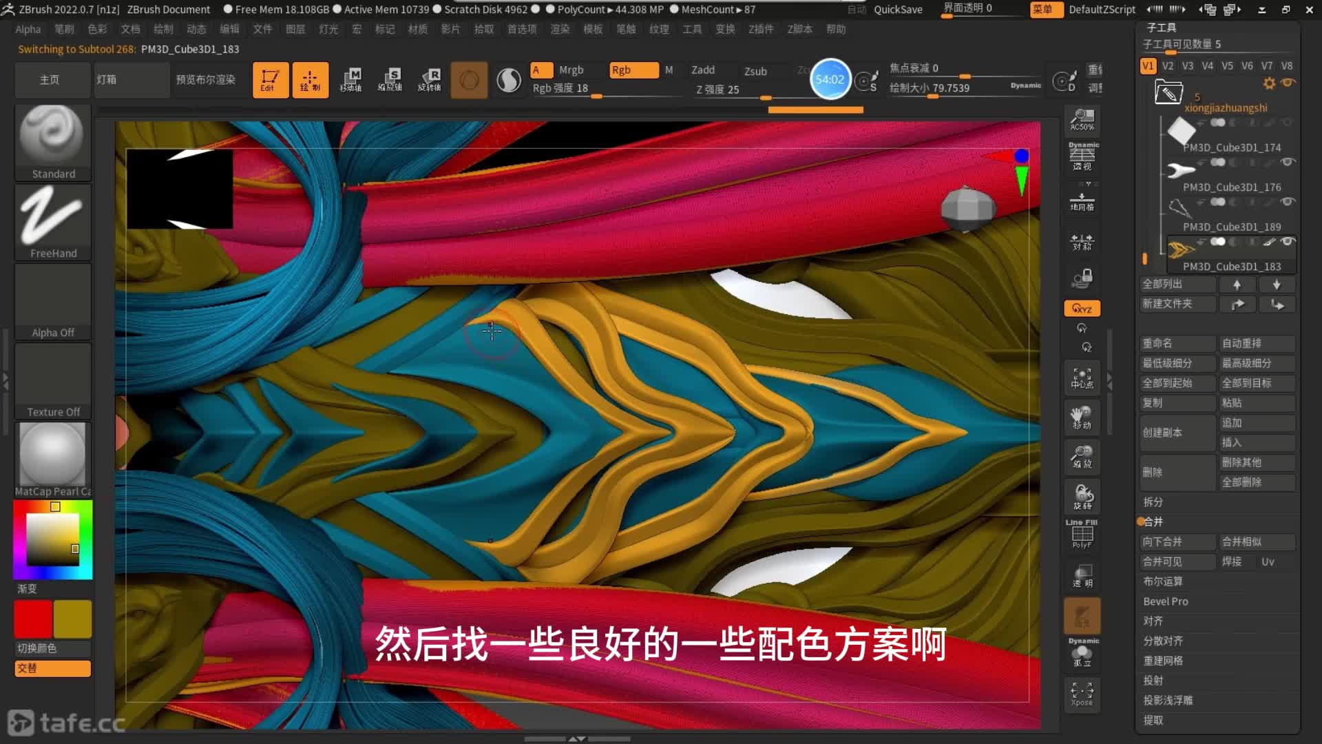Open the FreeHand stroke picker

pos(52,220)
